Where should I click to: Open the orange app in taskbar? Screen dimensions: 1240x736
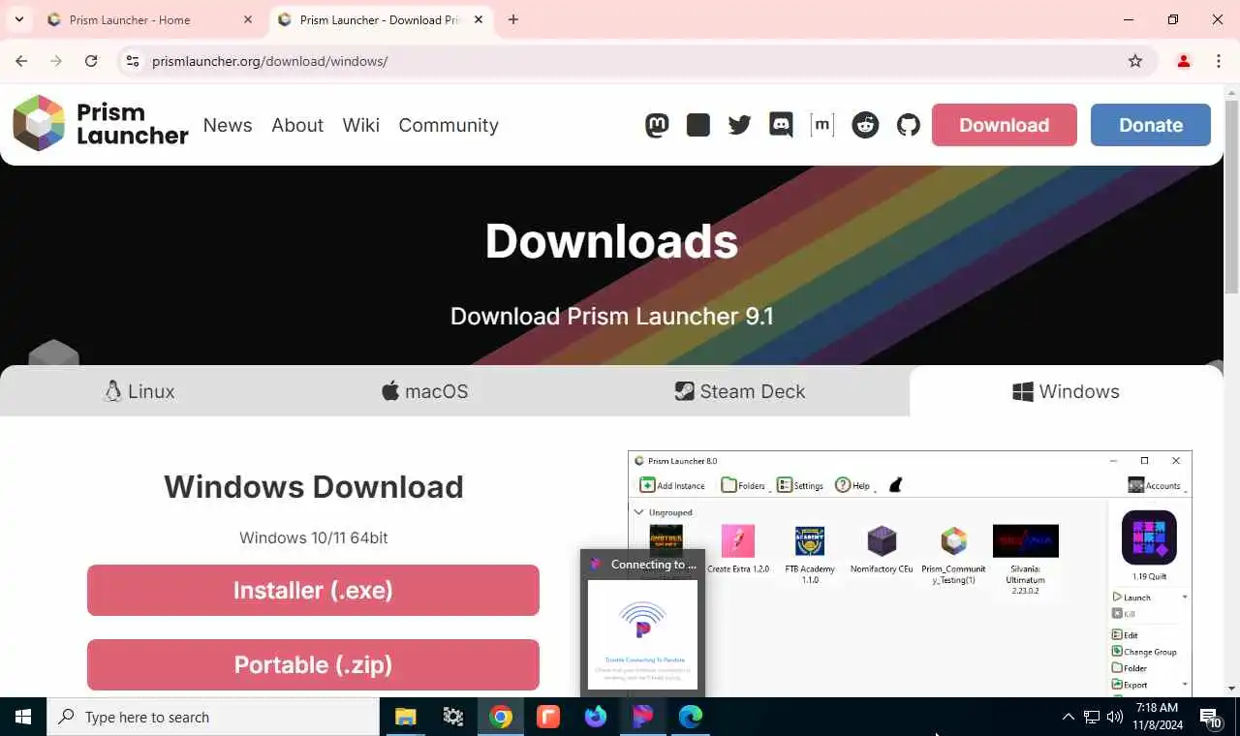pos(548,717)
